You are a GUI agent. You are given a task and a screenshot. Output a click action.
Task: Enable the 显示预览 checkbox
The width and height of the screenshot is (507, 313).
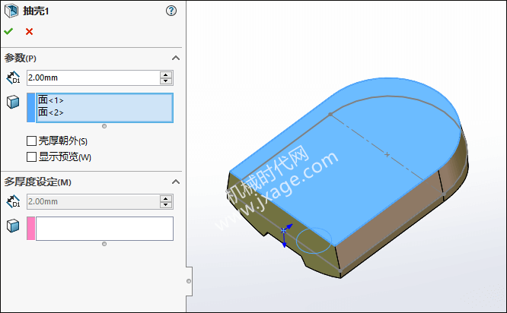point(31,156)
